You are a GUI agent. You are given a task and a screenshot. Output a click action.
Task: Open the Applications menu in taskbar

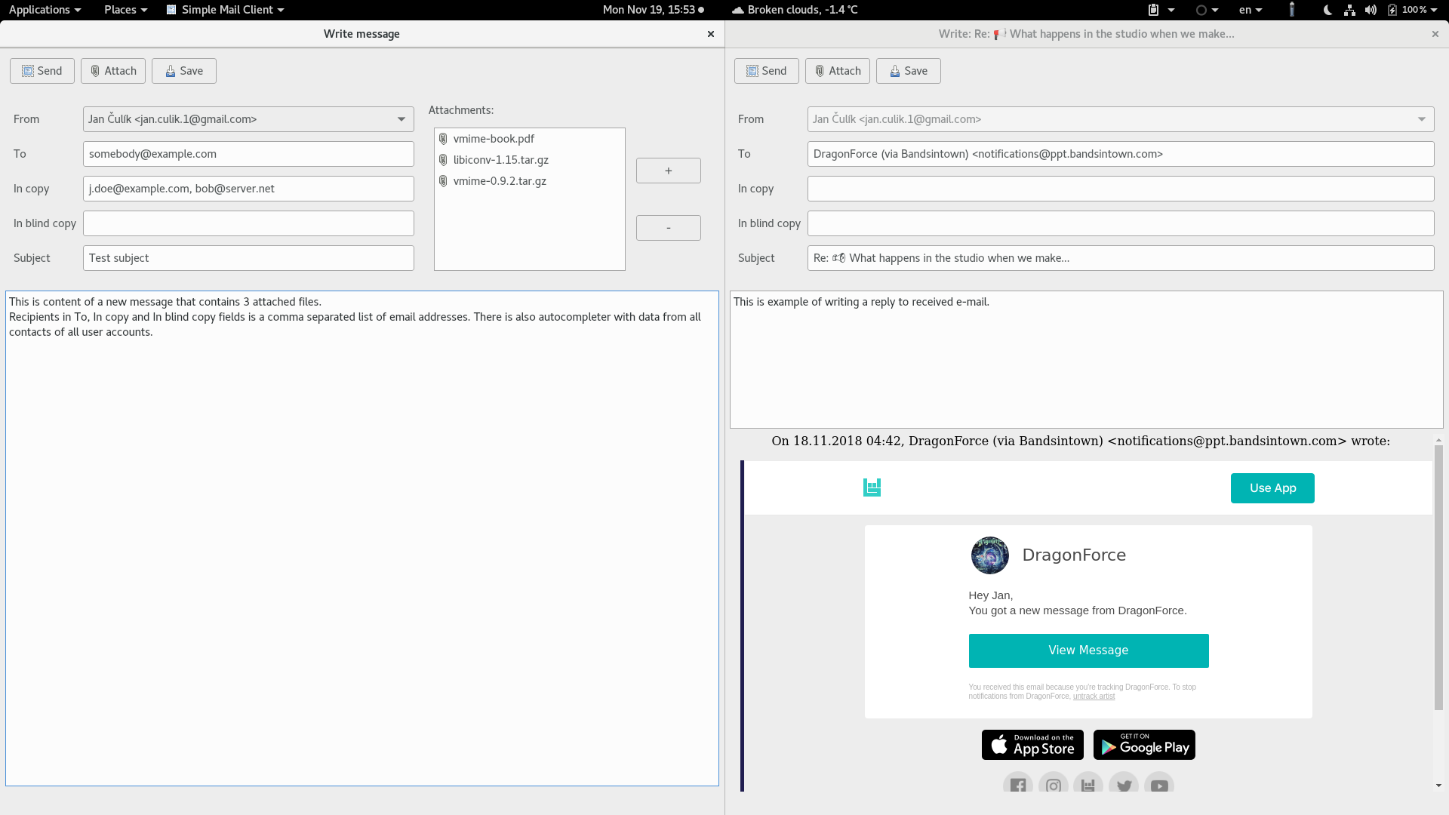click(44, 9)
